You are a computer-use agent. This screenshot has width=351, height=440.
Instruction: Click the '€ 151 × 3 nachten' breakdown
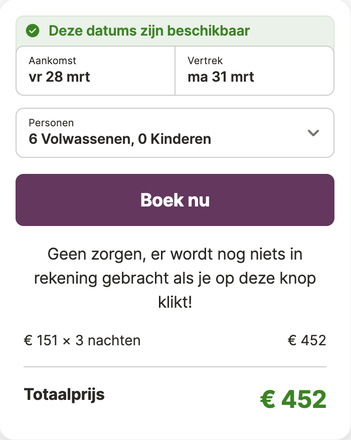82,340
